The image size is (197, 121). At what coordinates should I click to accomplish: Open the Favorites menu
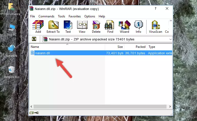pyautogui.click(x=75, y=16)
